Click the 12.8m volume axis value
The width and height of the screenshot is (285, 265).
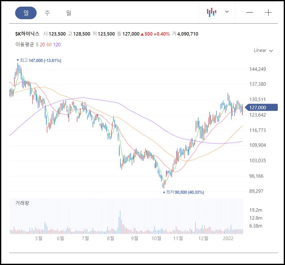tap(256, 218)
